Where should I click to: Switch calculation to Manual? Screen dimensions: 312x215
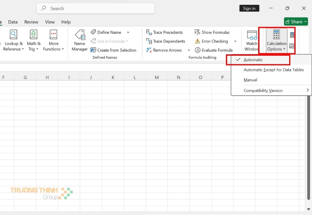(x=250, y=80)
